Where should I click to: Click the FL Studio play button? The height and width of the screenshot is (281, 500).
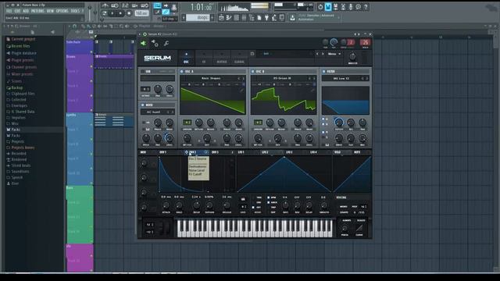coord(112,13)
